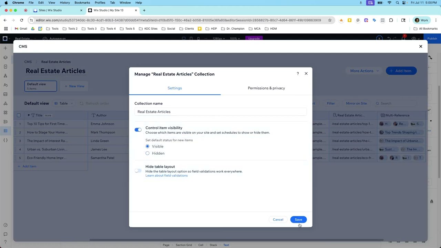This screenshot has width=441, height=248.
Task: Open the dialog help question mark
Action: pyautogui.click(x=298, y=74)
